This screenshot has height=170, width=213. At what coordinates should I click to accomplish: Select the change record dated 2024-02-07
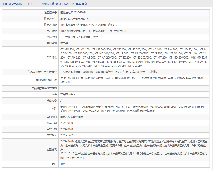click(134, 146)
